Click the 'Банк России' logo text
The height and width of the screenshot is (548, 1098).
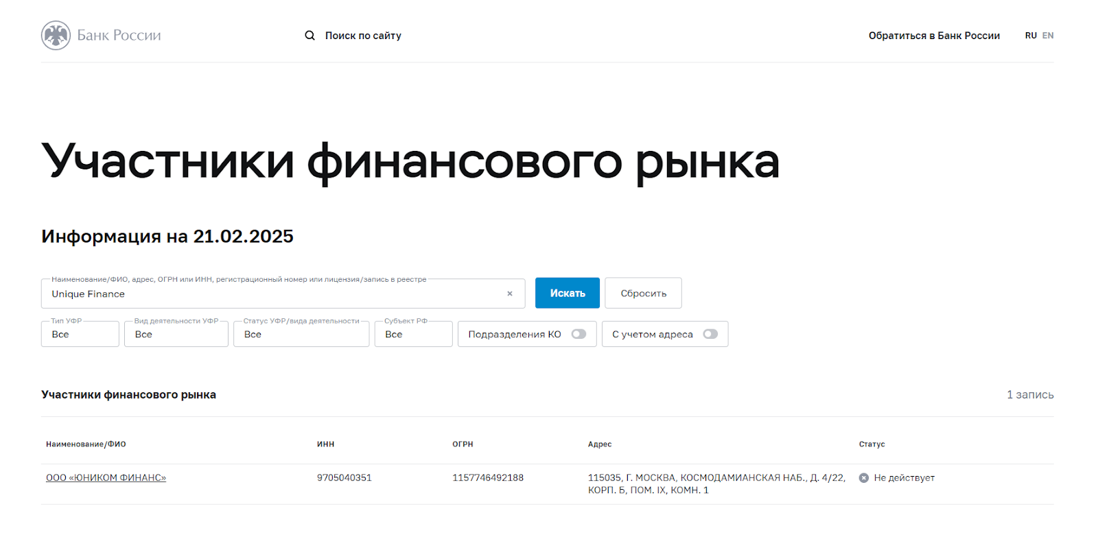tap(119, 36)
